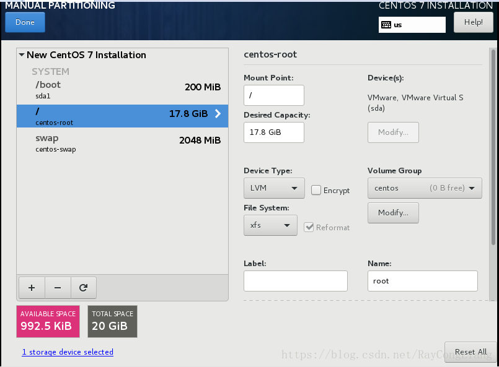Toggle the Reformat checkbox

point(309,227)
